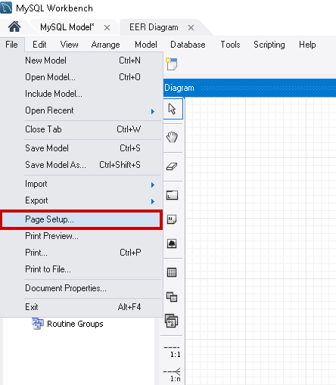Click the home screen icon
This screenshot has width=336, height=385.
[x=14, y=26]
